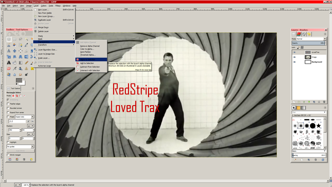The image size is (332, 187).
Task: Switch to the Undo History tab
Action: click(309, 34)
